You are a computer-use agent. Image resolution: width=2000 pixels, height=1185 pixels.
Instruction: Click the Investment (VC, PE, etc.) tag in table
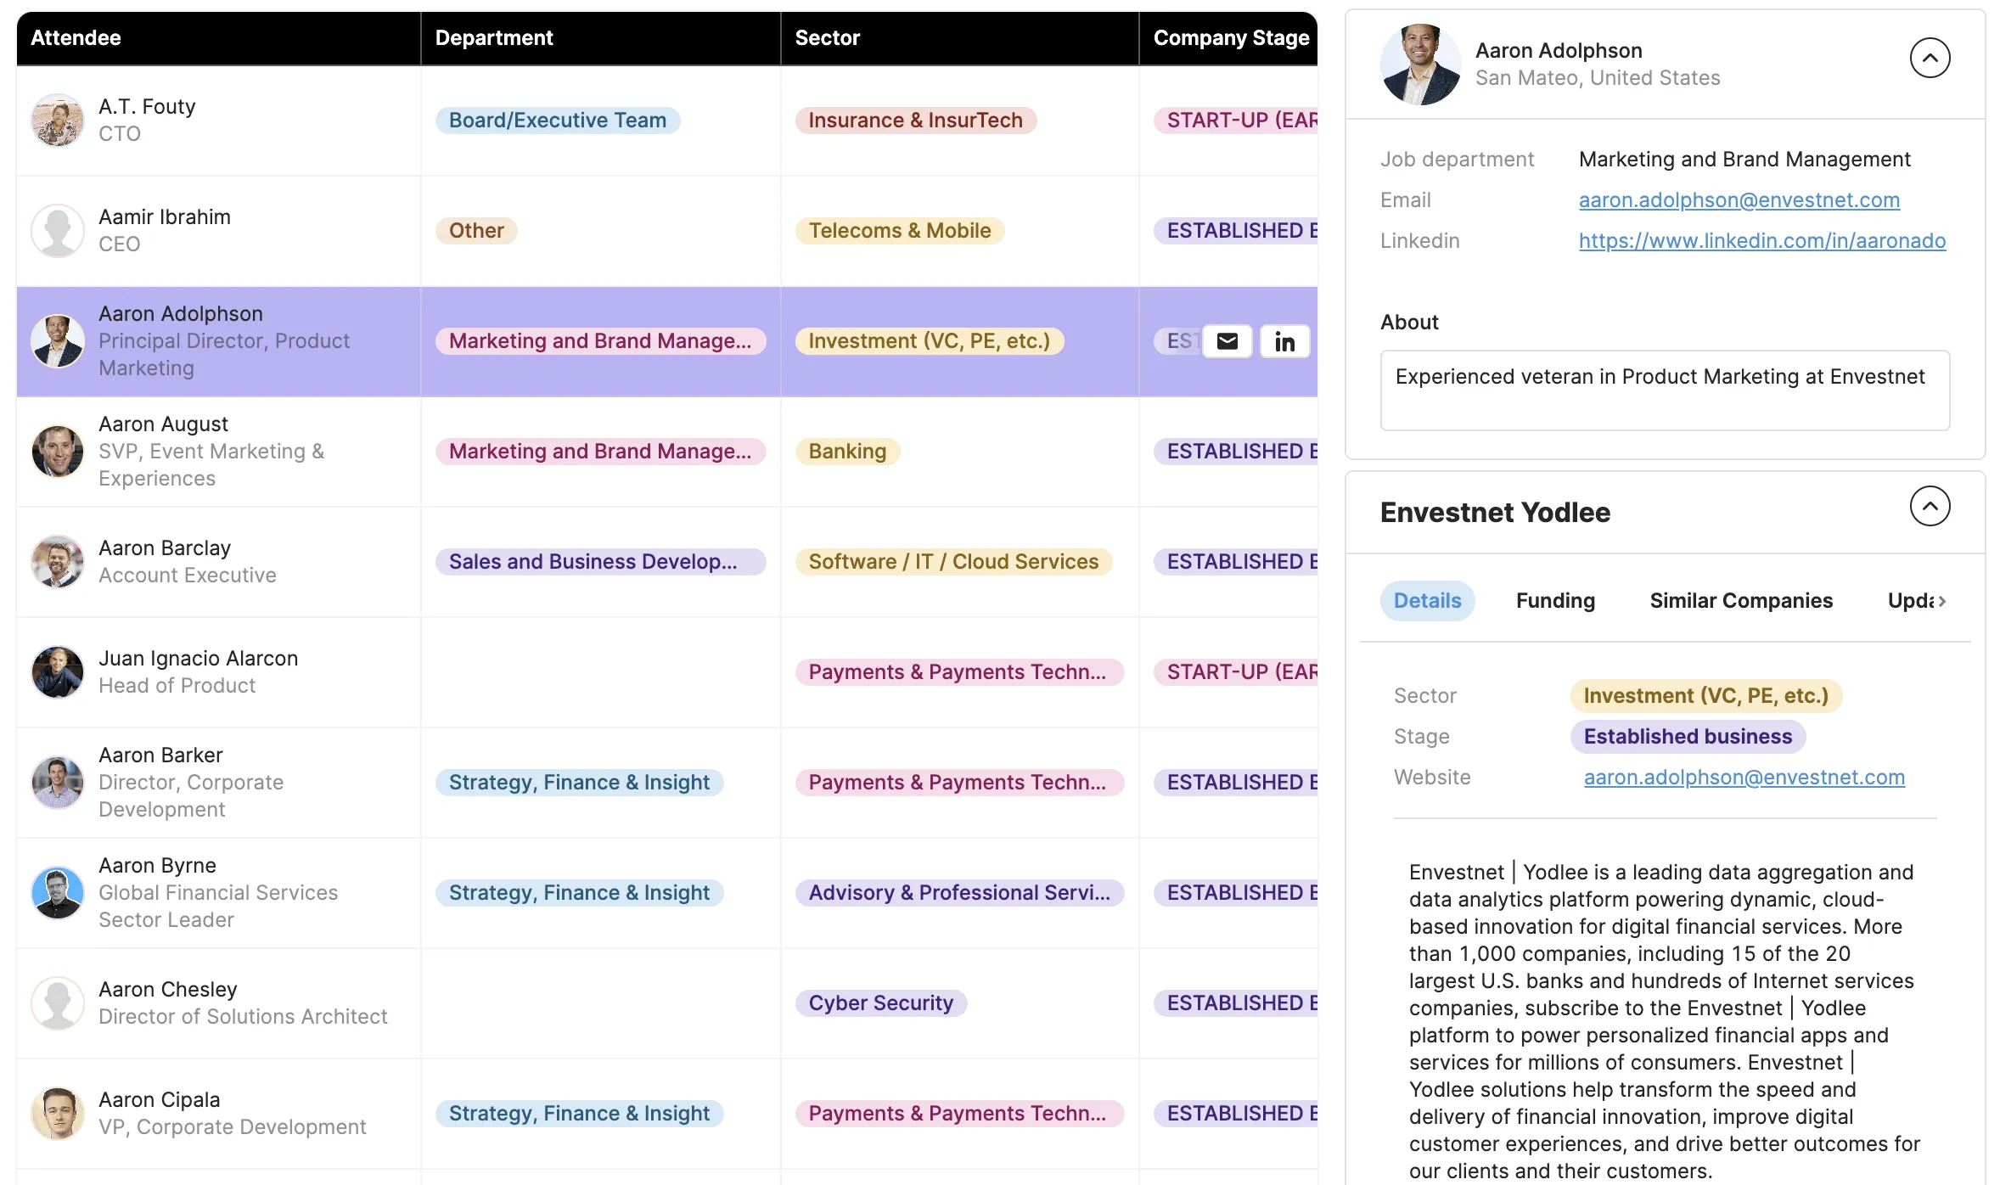click(930, 341)
